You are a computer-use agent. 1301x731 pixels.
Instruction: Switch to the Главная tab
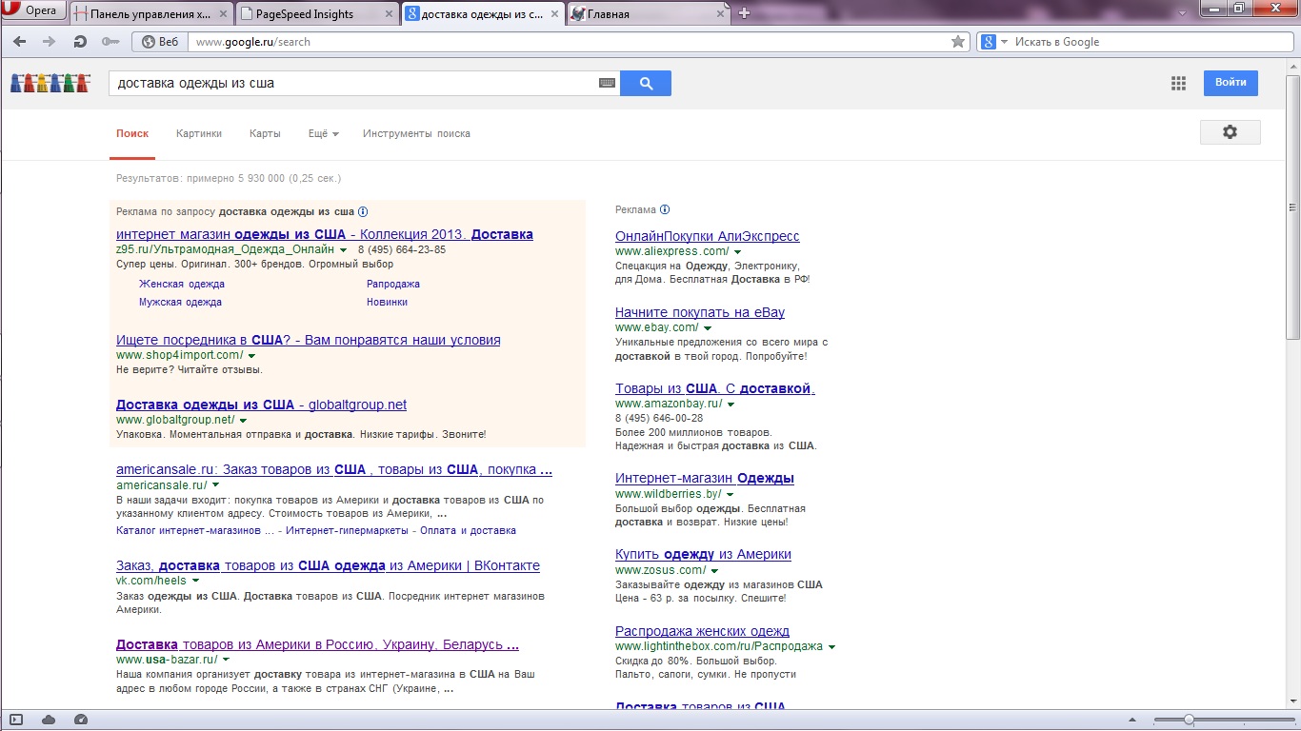[x=649, y=13]
